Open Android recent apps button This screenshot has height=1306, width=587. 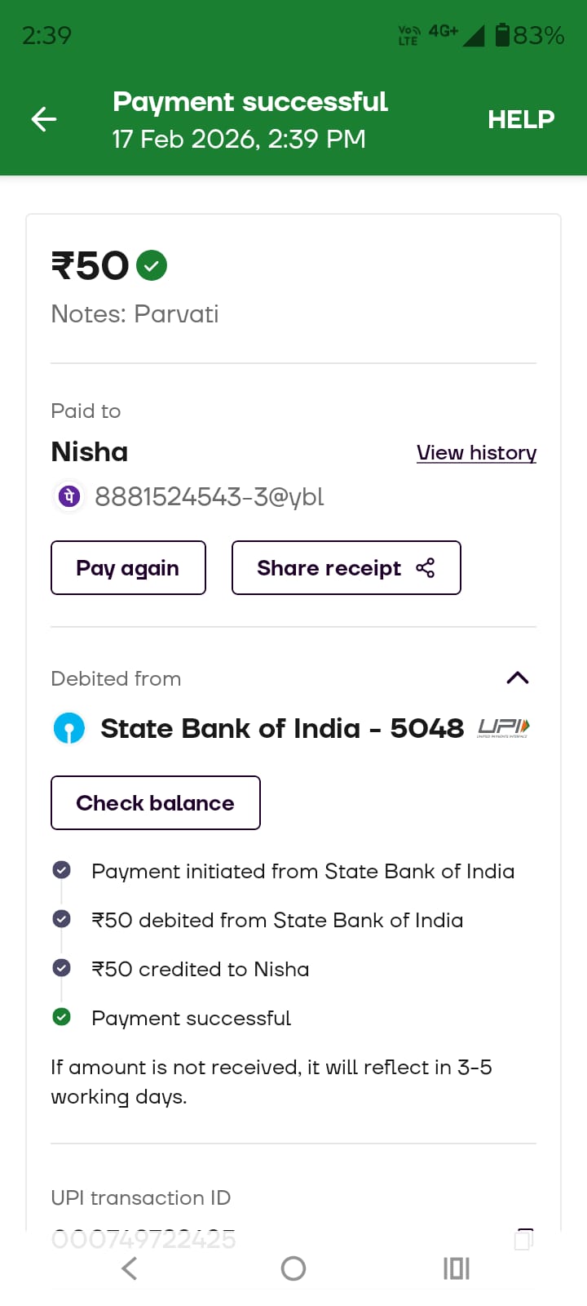[x=457, y=1268]
